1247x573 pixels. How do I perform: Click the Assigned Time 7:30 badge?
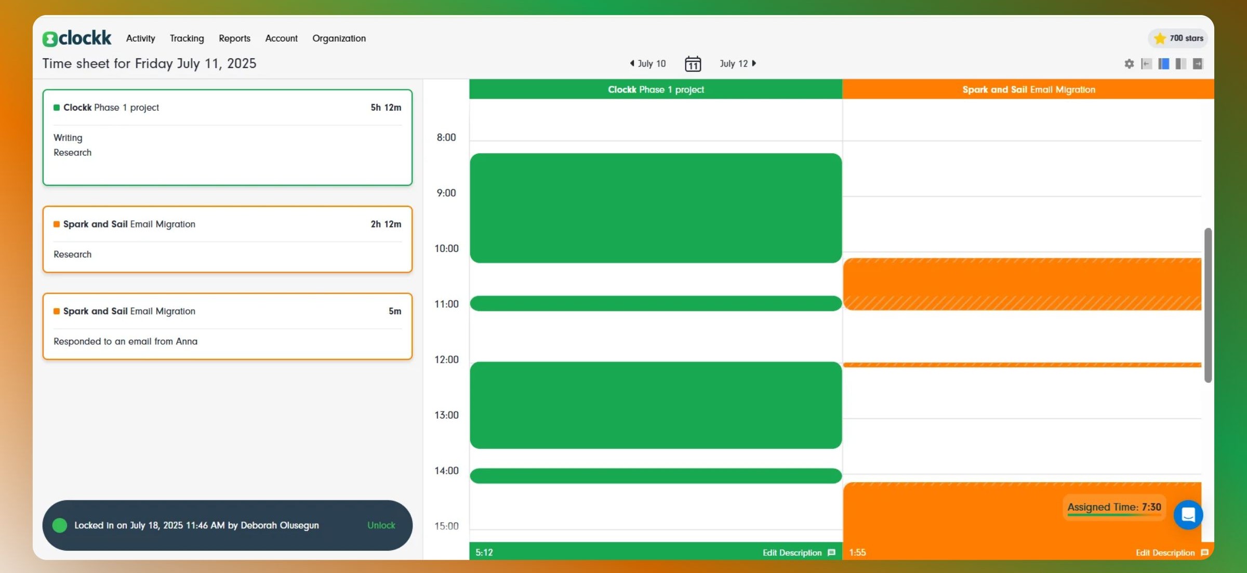[x=1114, y=507]
